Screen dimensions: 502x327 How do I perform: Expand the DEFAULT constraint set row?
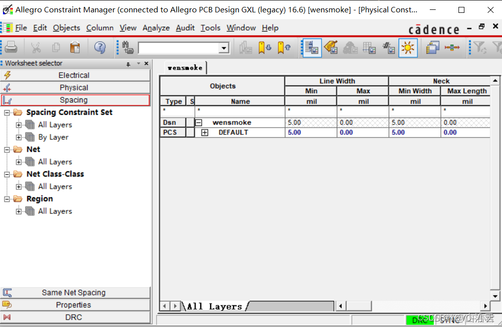click(x=205, y=132)
